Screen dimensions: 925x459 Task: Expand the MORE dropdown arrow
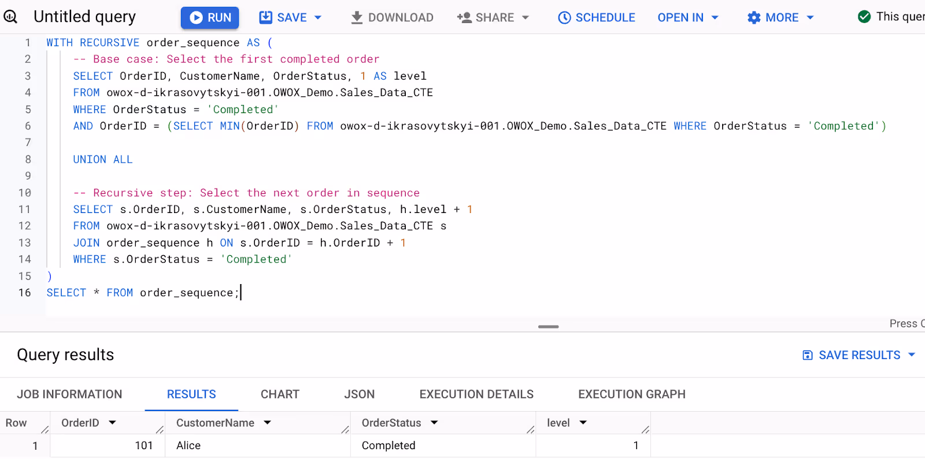[x=810, y=17]
